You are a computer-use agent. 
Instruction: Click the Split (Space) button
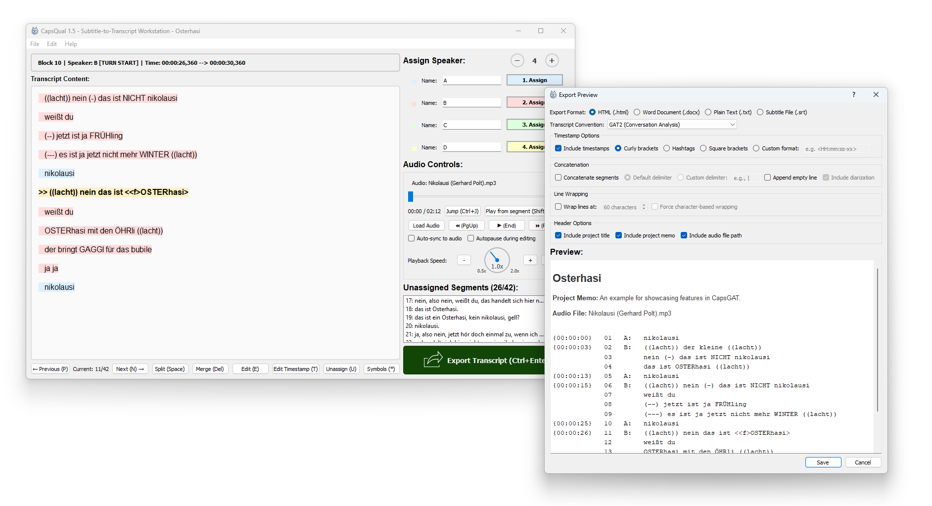click(170, 369)
